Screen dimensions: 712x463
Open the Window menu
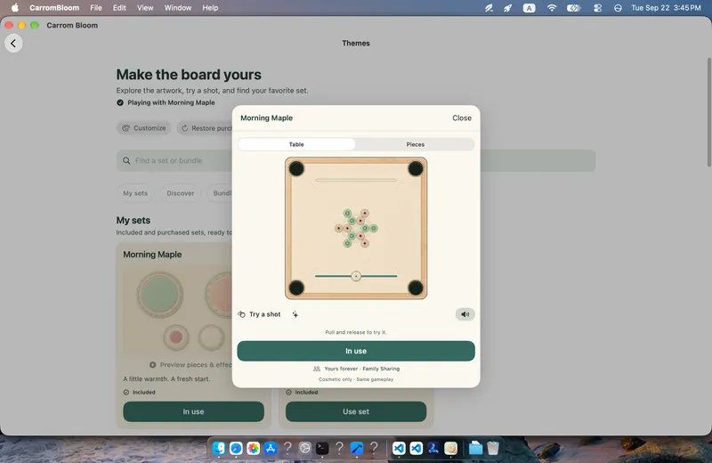click(x=177, y=8)
